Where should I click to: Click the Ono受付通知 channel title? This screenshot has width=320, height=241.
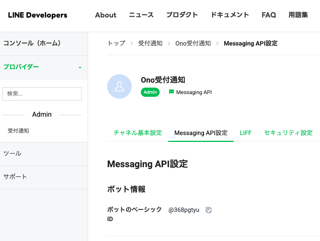coord(163,80)
